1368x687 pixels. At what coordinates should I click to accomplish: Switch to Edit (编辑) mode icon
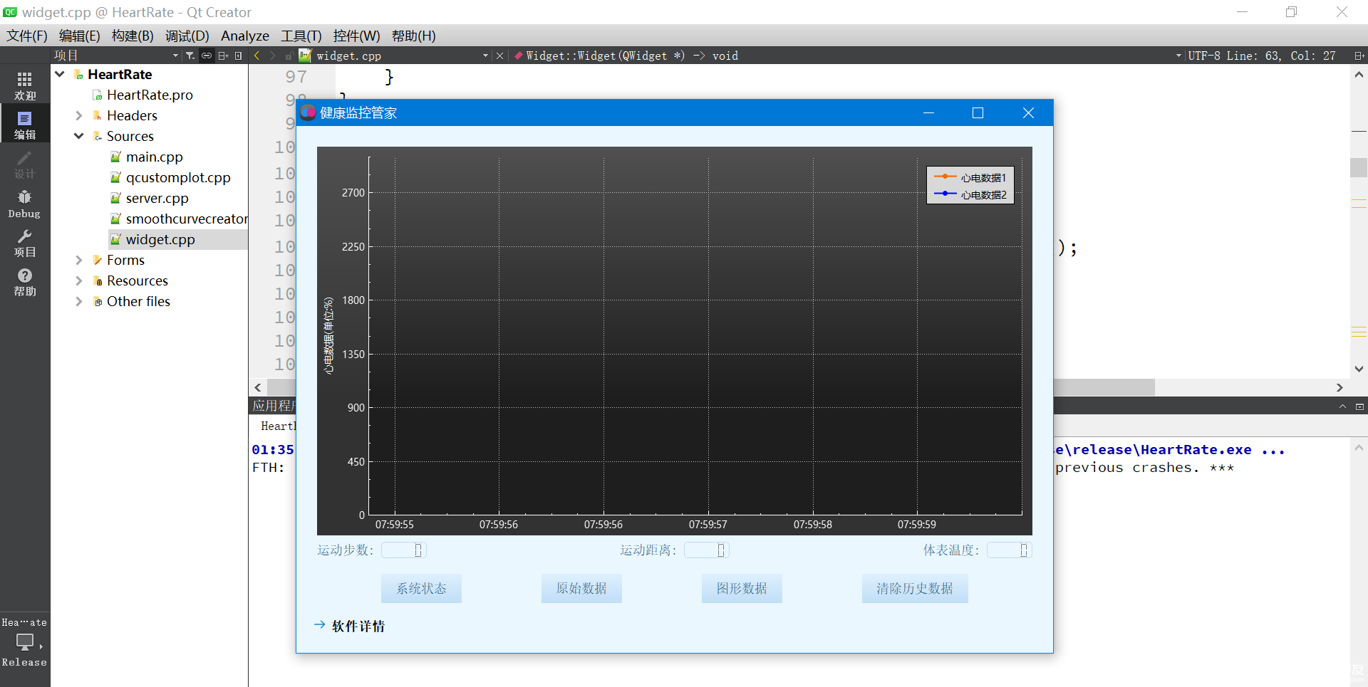(25, 125)
